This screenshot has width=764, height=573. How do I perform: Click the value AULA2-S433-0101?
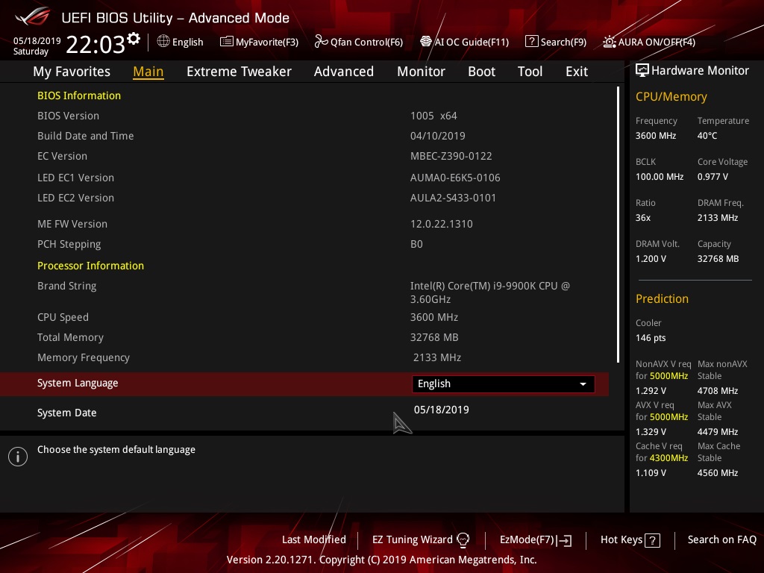(x=453, y=198)
